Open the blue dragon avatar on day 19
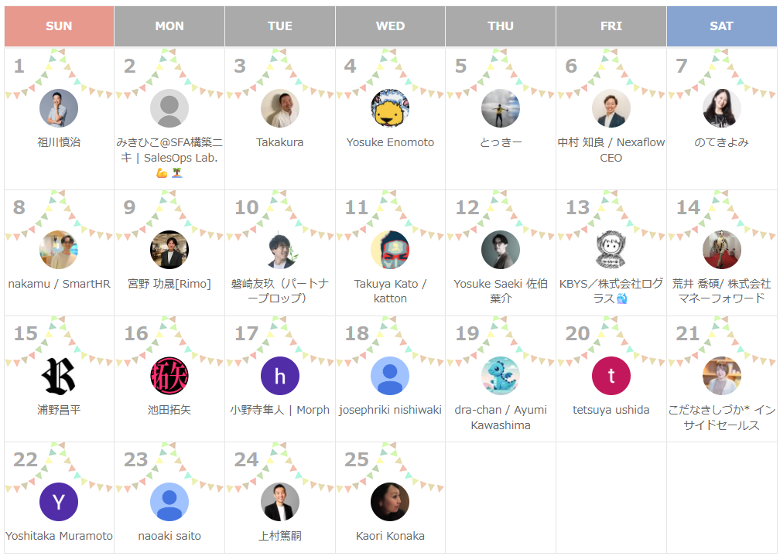This screenshot has height=556, width=780. (501, 376)
